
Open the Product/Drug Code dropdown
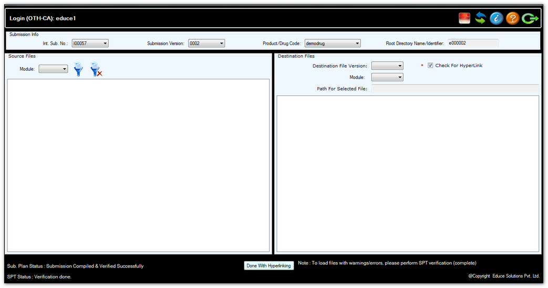pyautogui.click(x=332, y=44)
